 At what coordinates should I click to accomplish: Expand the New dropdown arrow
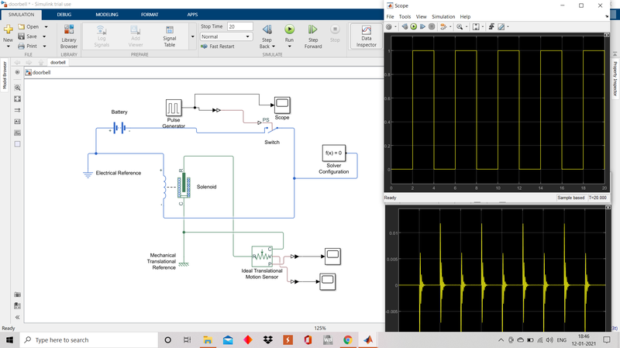pos(8,47)
